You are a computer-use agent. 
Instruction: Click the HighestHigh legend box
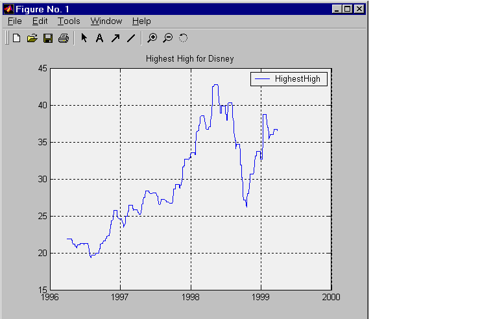pos(289,79)
